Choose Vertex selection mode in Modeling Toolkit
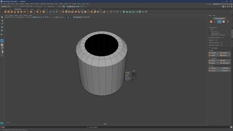 pyautogui.click(x=215, y=22)
